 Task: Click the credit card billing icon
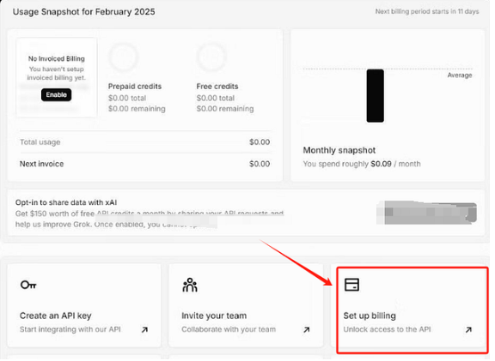point(351,285)
